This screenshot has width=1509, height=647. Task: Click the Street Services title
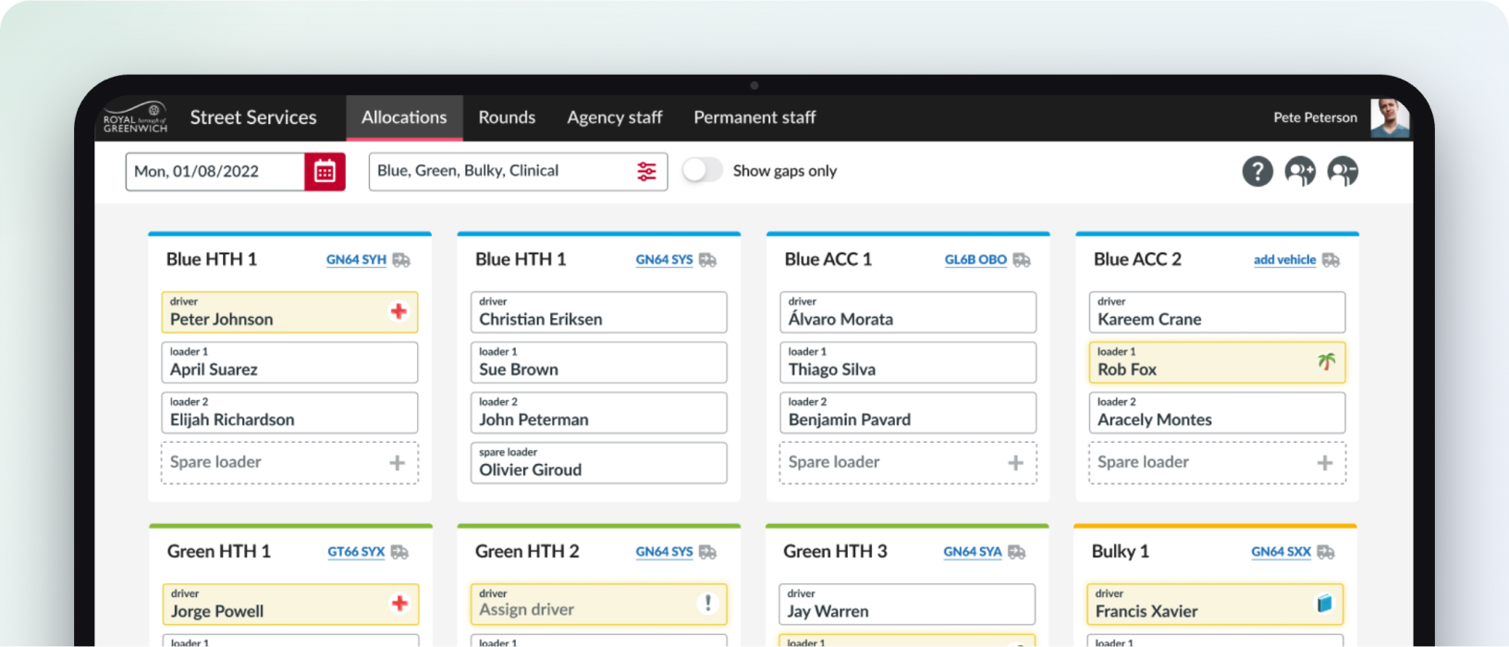[x=253, y=117]
